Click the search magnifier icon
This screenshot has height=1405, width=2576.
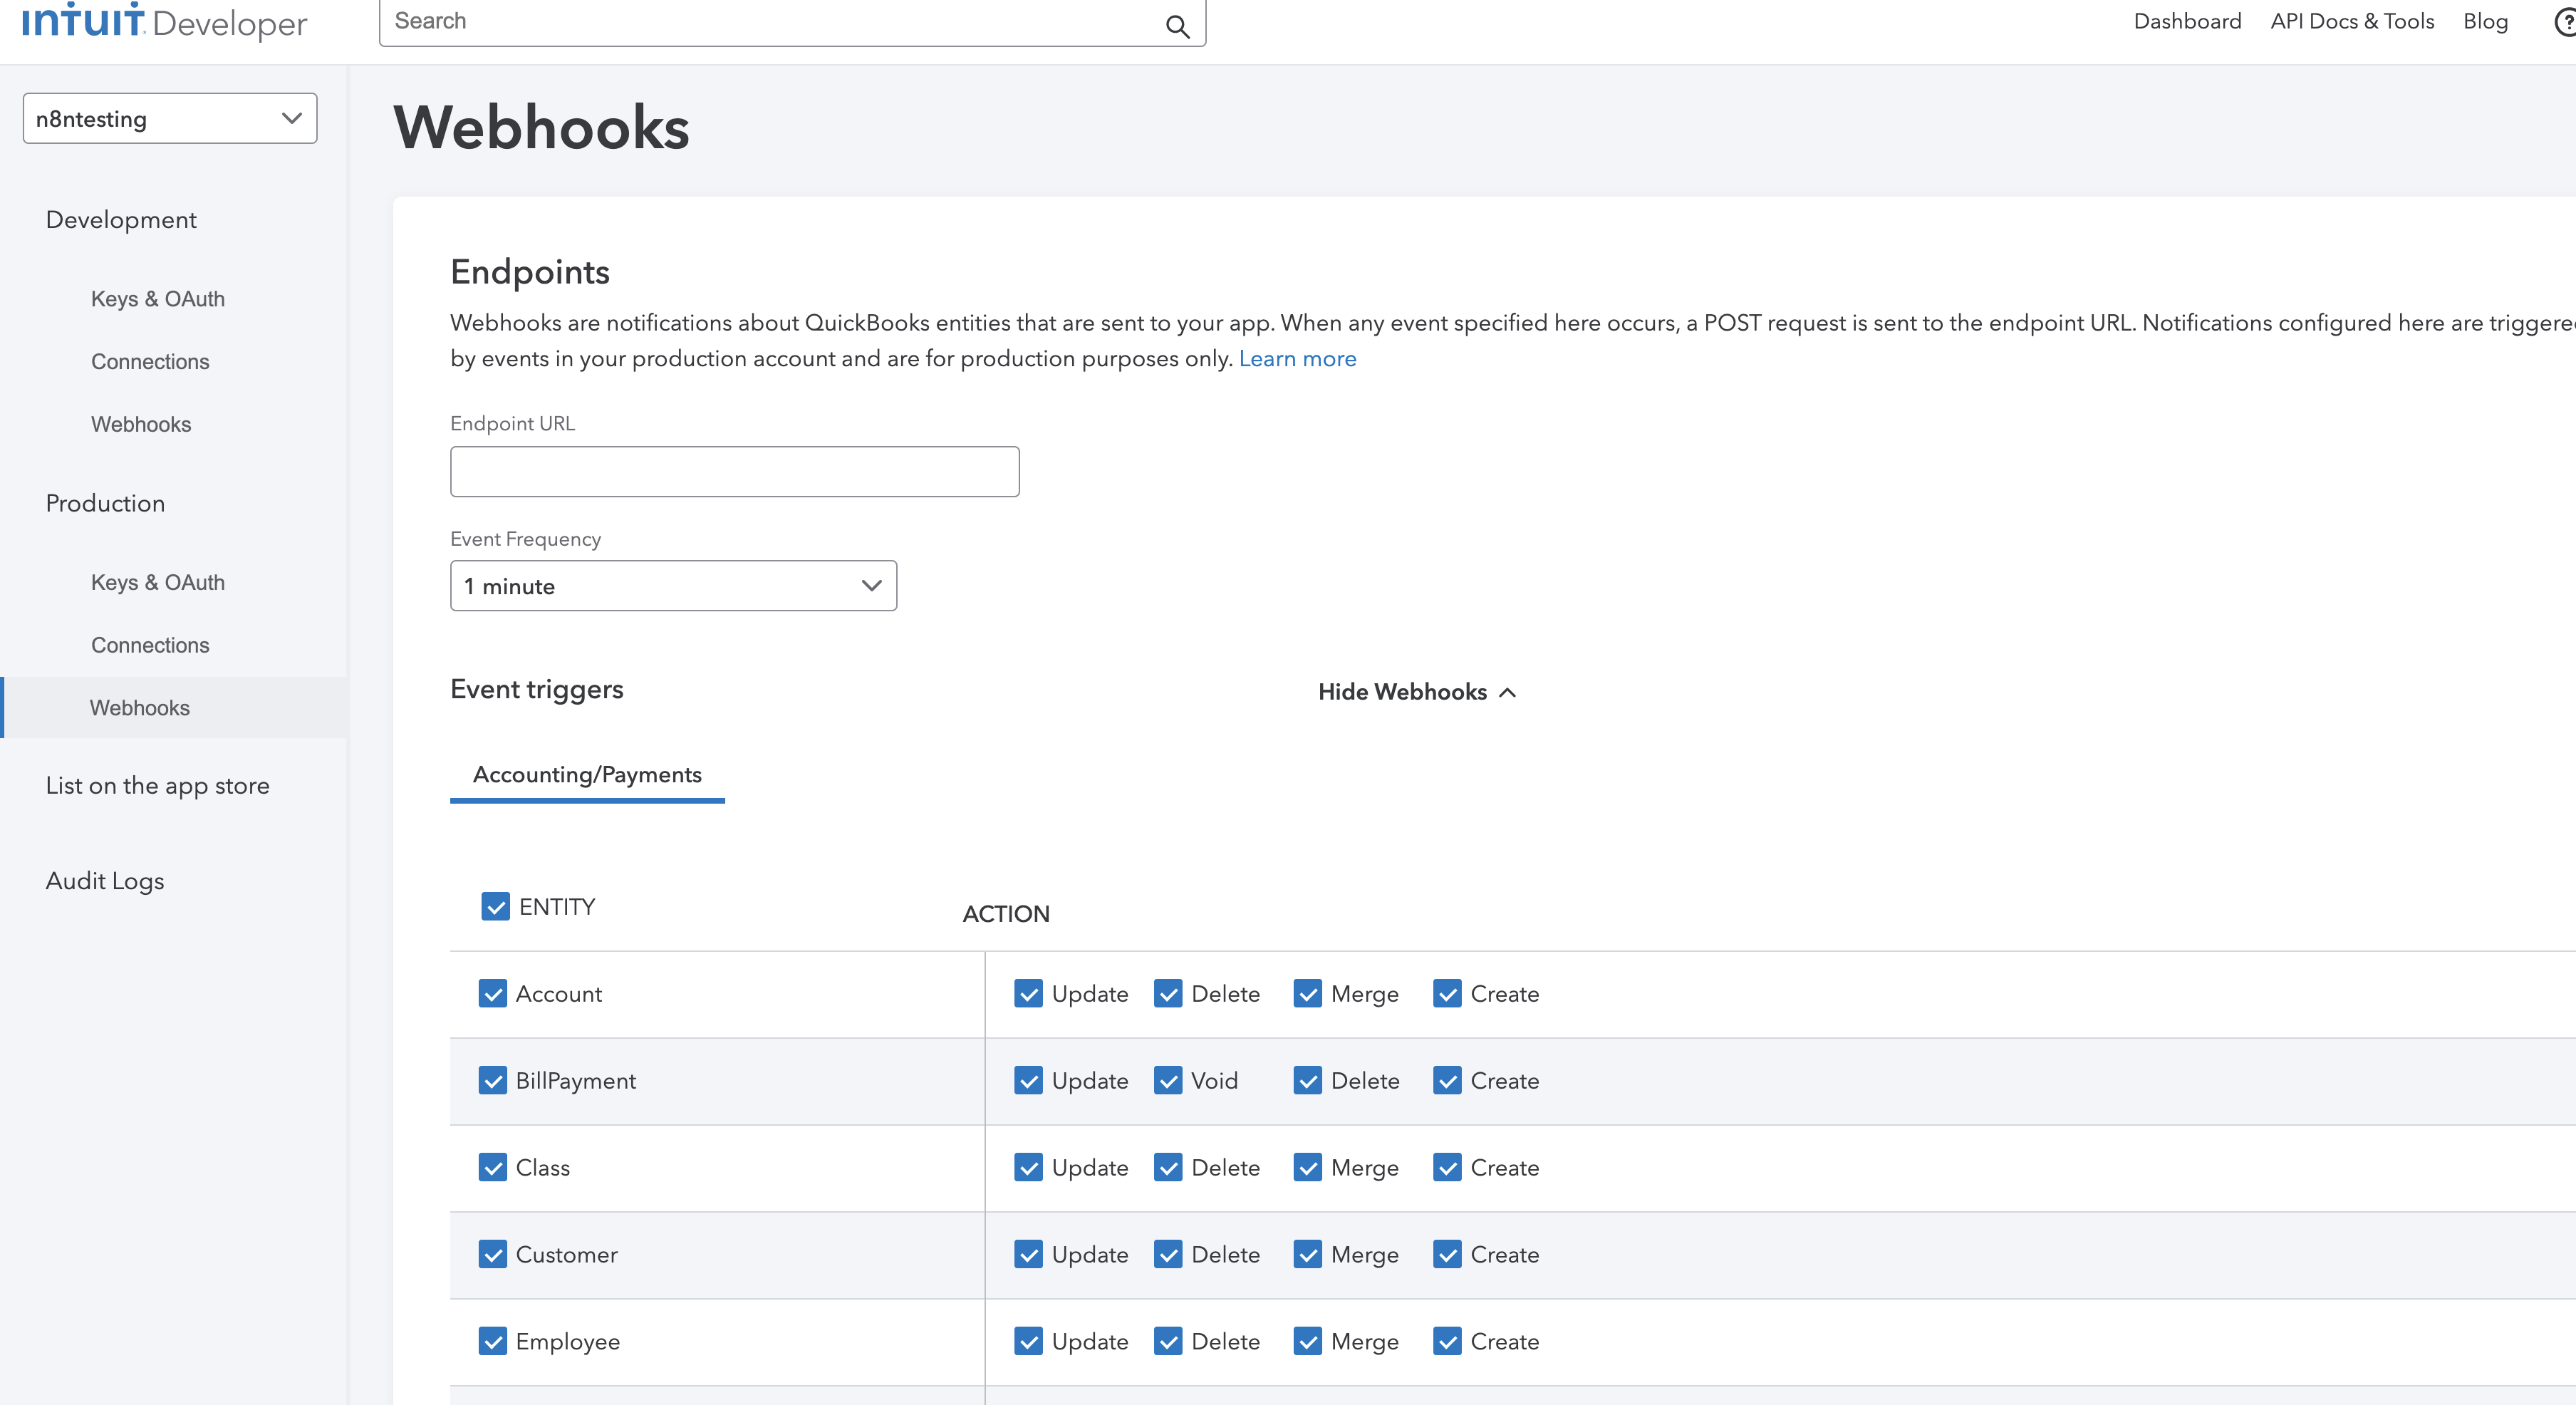click(x=1177, y=26)
